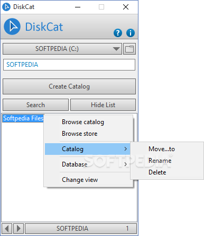Click the DiskCat title bar app icon

tap(6, 7)
